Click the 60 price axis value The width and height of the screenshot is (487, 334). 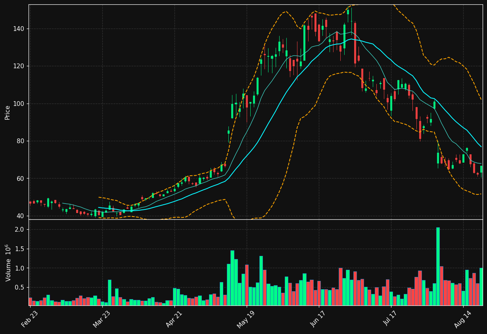(21, 179)
